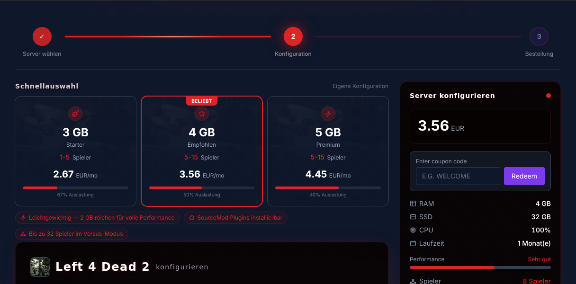576x284 pixels.
Task: Click the Laufzeit calendar icon
Action: pos(413,243)
